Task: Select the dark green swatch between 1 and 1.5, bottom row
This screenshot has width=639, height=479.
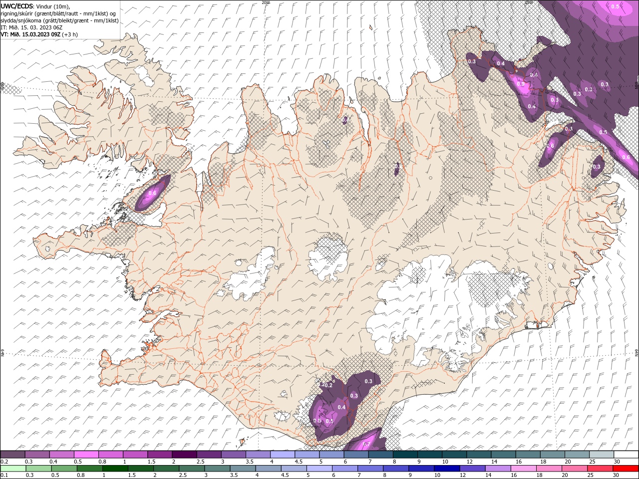Action: 115,469
